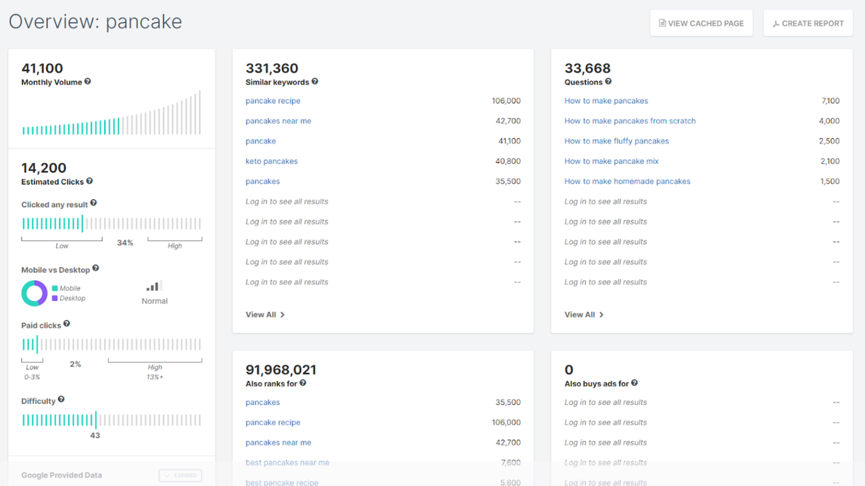Image resolution: width=865 pixels, height=486 pixels.
Task: Open the pancakes link under Also ranks for
Action: (x=263, y=402)
